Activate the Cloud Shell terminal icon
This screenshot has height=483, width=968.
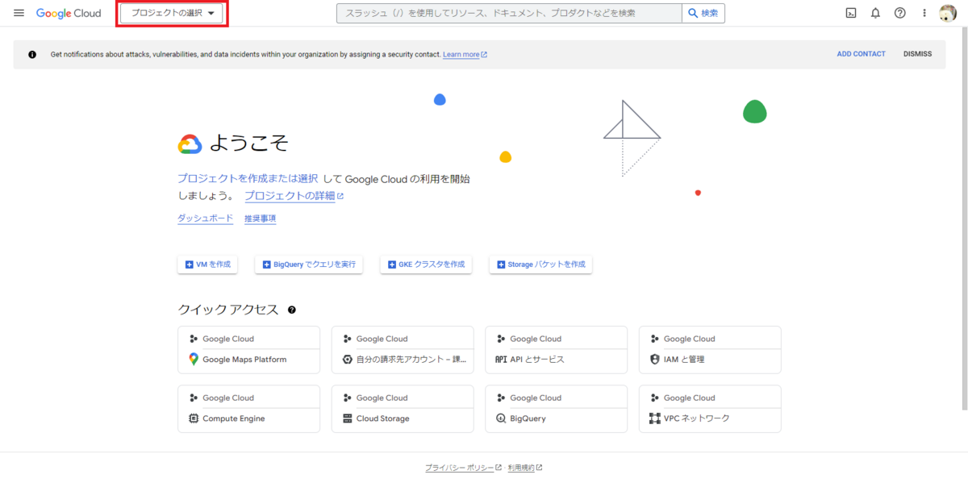(x=851, y=13)
